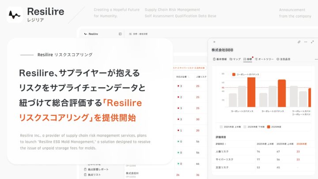This screenshot has width=318, height=179.
Task: Click the Supply Chain Risk Management header text
Action: 172,10
